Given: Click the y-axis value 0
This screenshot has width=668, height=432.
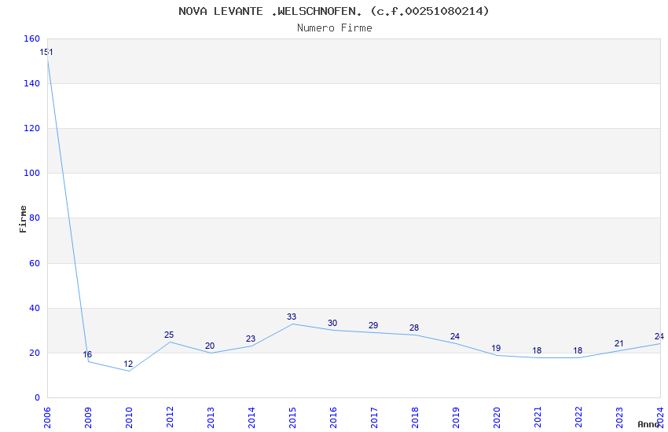Looking at the screenshot, I should point(38,397).
